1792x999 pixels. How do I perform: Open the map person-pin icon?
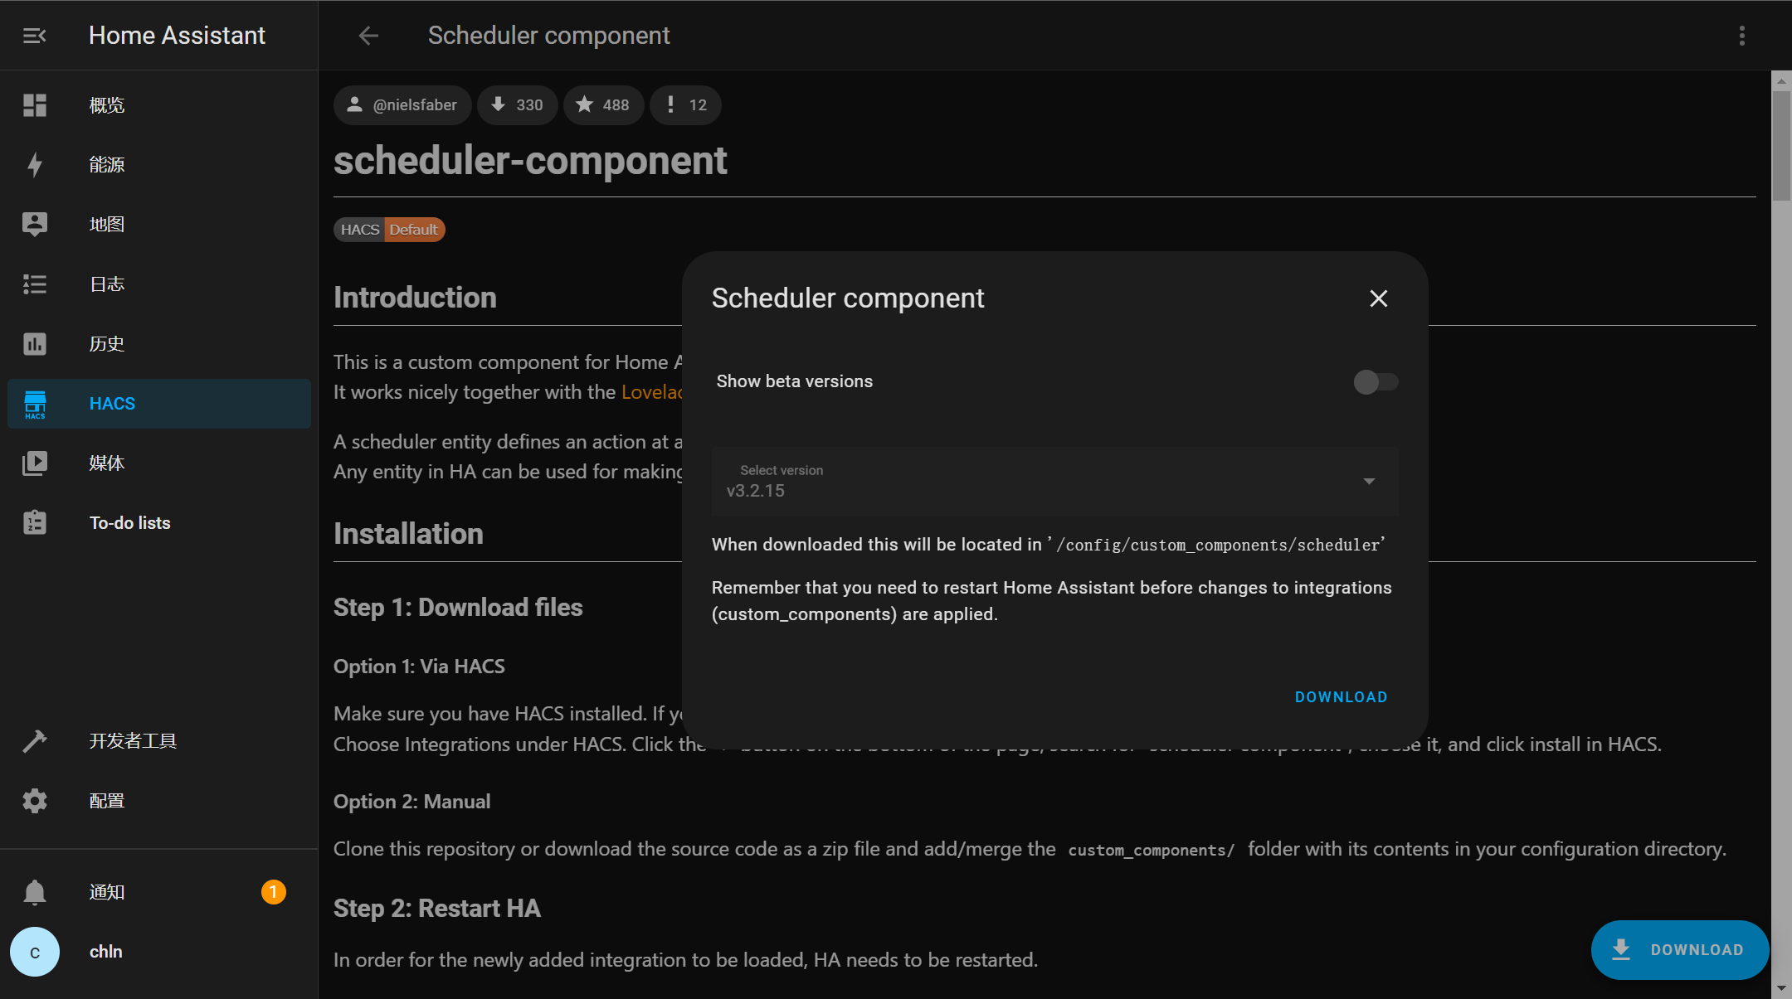tap(34, 225)
